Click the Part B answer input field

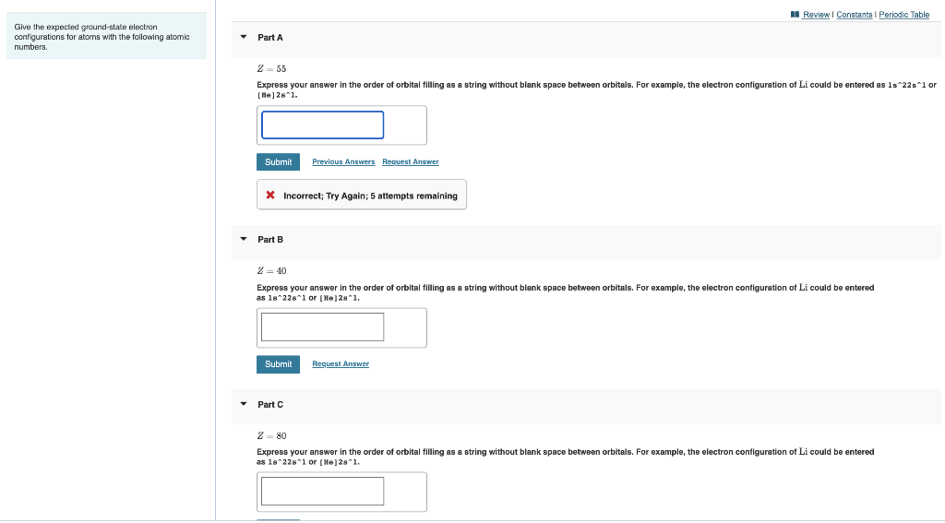click(x=322, y=327)
